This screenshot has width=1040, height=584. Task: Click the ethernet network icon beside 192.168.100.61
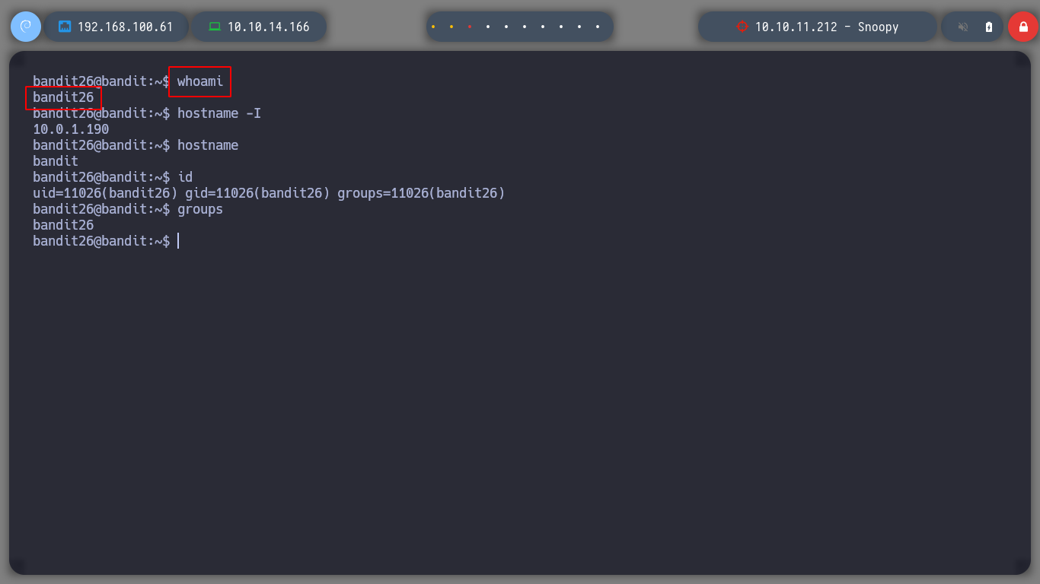(x=65, y=27)
